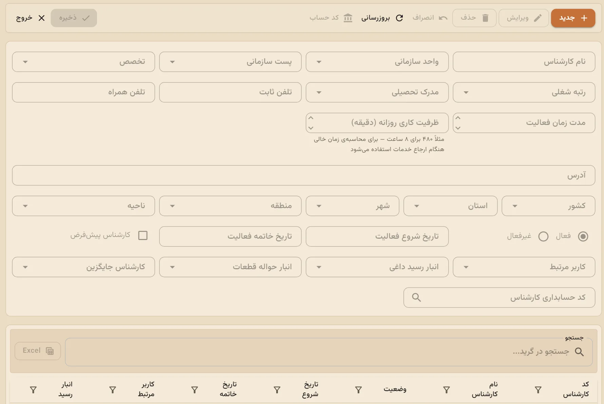Click the حذف delete button
The image size is (604, 404).
pyautogui.click(x=474, y=18)
